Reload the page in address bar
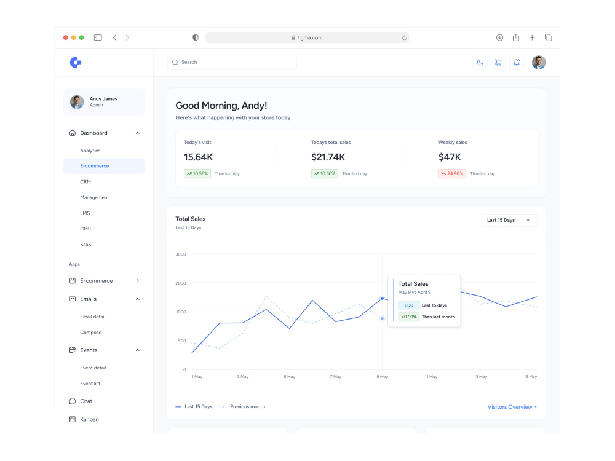The width and height of the screenshot is (615, 461). [404, 37]
